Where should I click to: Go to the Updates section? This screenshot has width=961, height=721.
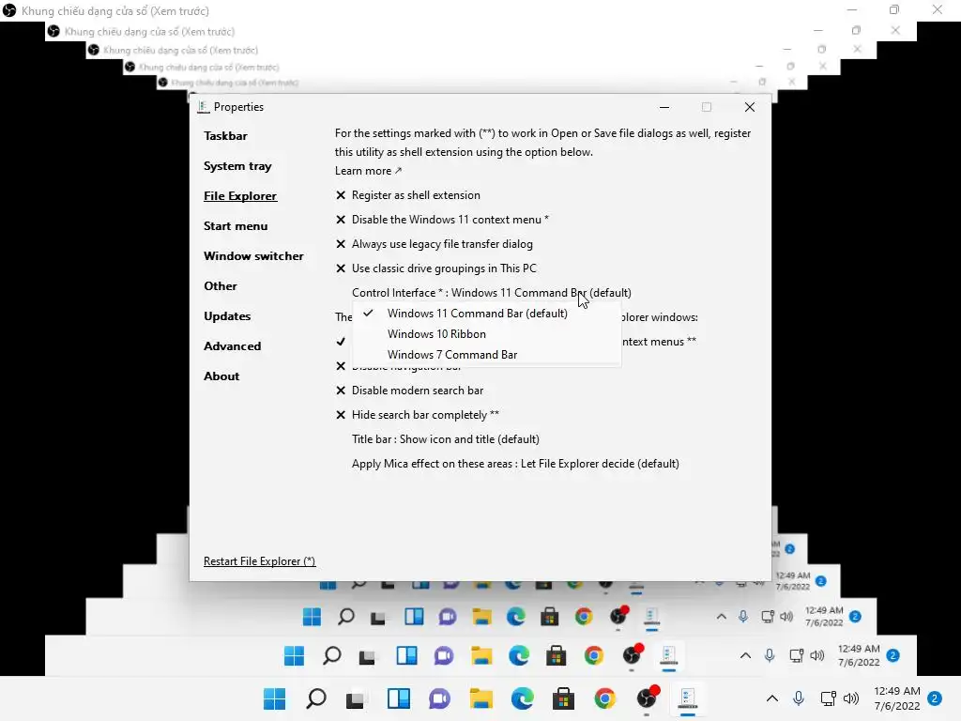(227, 316)
